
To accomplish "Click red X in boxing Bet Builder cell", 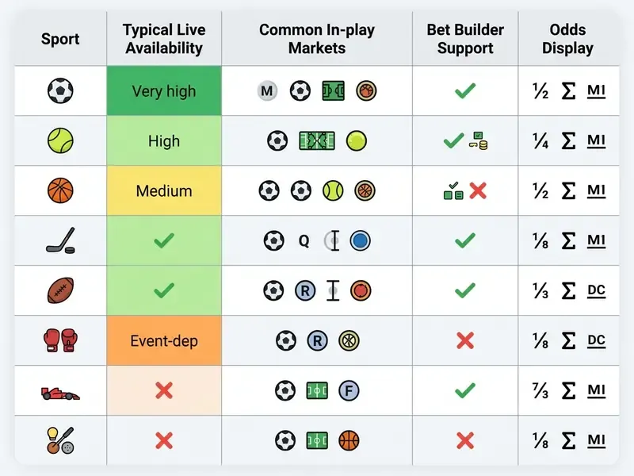I will [x=465, y=340].
